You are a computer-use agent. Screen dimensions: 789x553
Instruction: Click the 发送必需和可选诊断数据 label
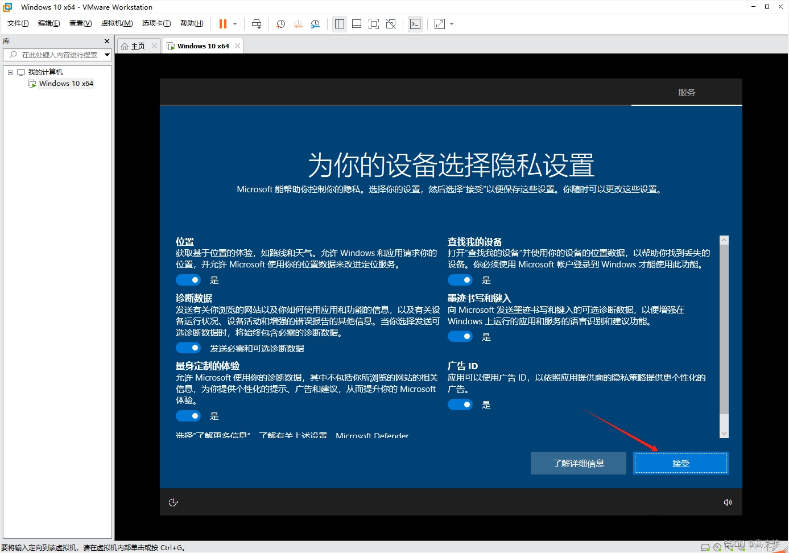point(257,348)
